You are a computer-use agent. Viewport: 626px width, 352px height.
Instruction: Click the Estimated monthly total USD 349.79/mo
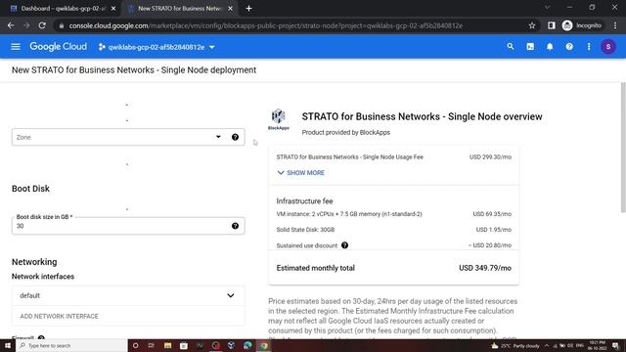pyautogui.click(x=393, y=268)
